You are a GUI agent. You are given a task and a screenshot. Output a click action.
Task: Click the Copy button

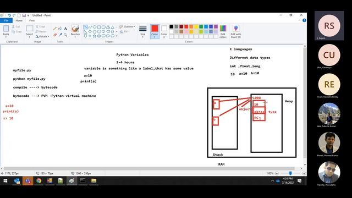pos(16,32)
